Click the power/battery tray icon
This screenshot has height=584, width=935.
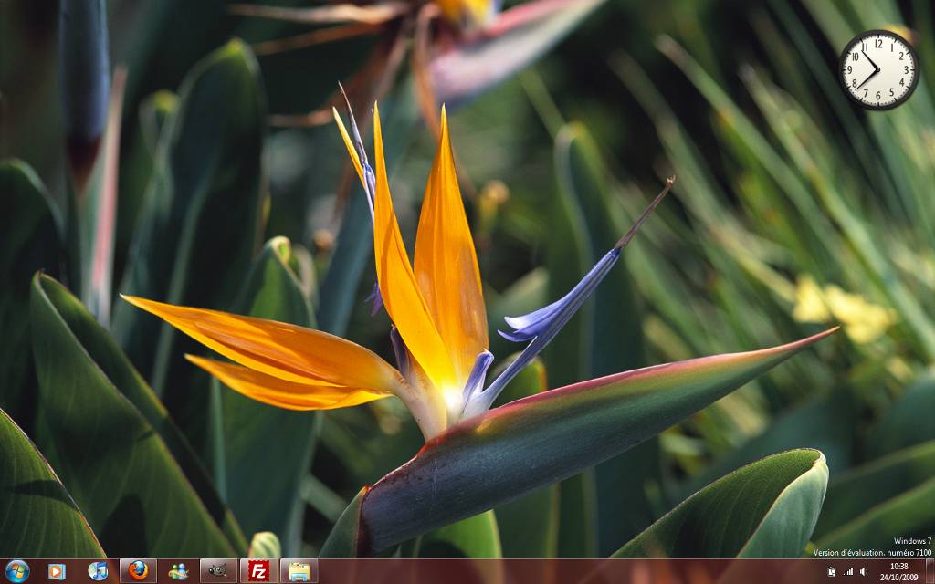click(831, 572)
